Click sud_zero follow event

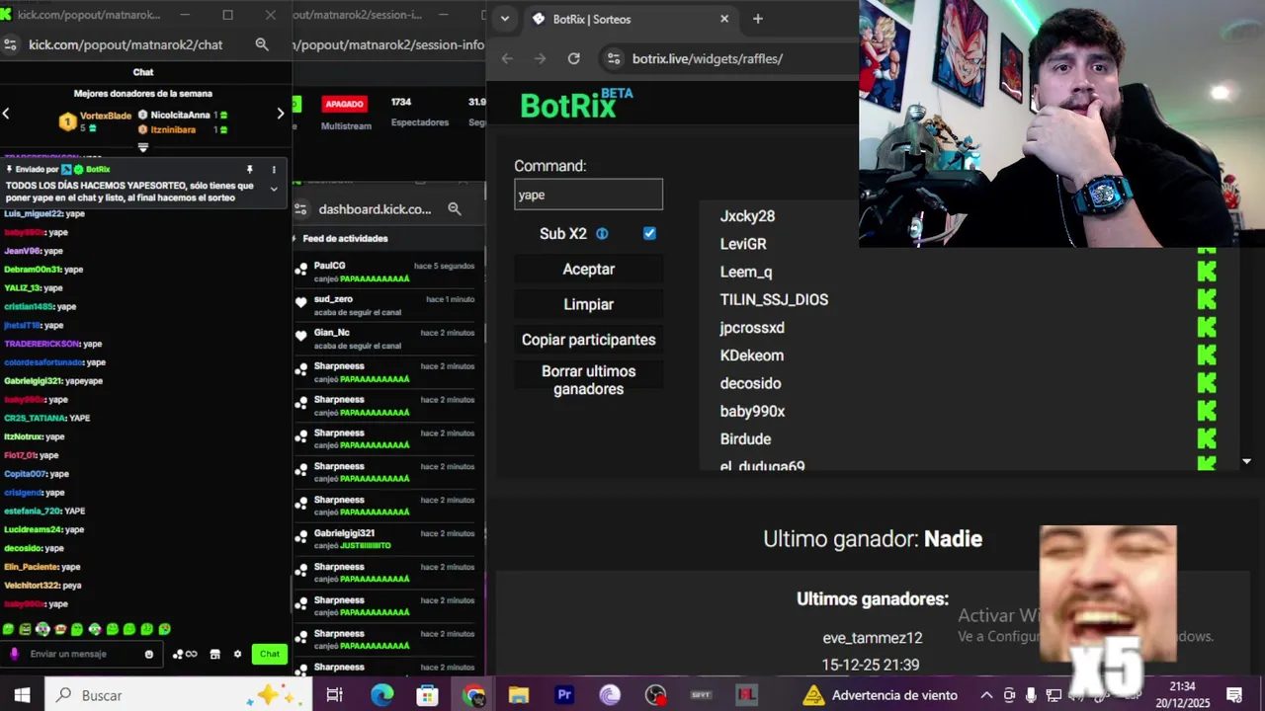[x=387, y=305]
